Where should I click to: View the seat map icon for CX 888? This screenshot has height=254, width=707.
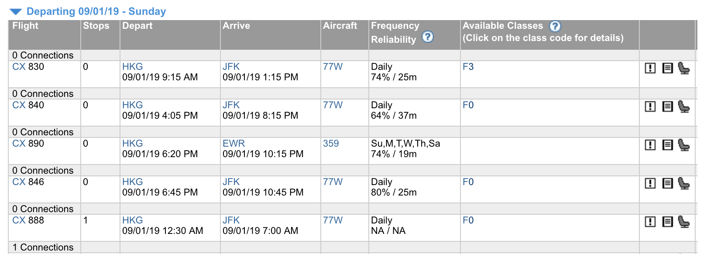684,222
